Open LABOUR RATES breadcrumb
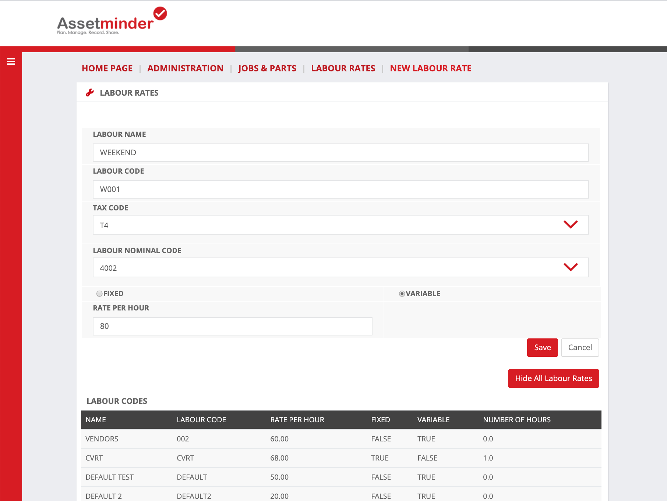667x501 pixels. point(343,68)
